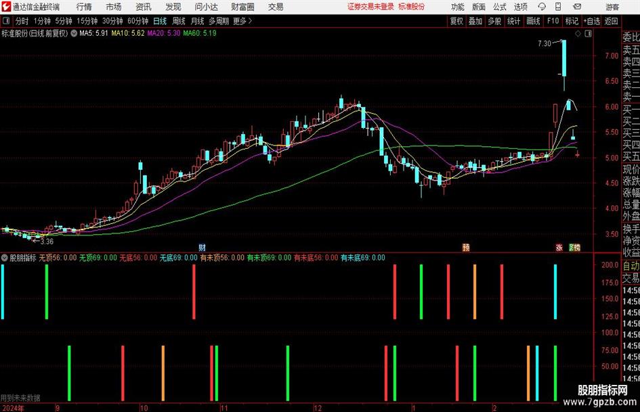Click the MA10: 5.62 indicator label

click(128, 33)
